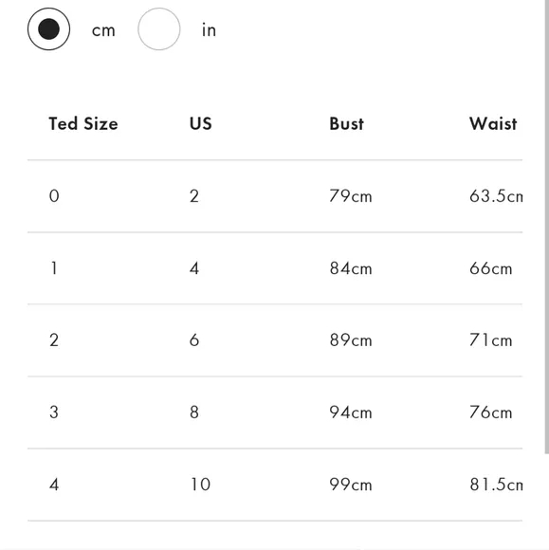Click the Bust column header
Image resolution: width=549 pixels, height=550 pixels.
pos(347,124)
